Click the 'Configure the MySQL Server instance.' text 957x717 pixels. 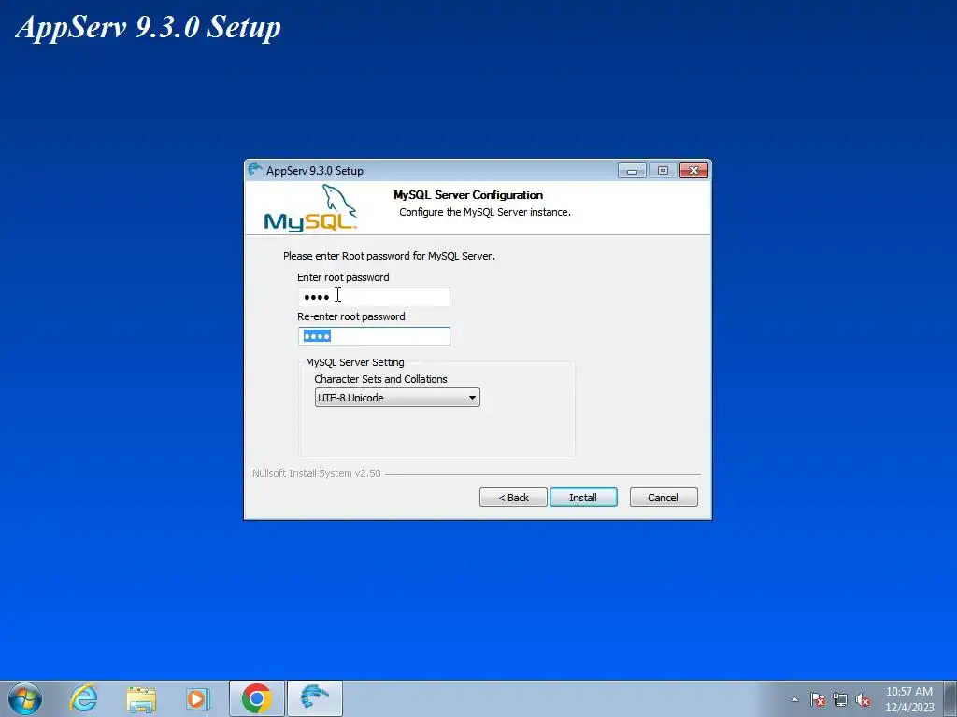485,212
